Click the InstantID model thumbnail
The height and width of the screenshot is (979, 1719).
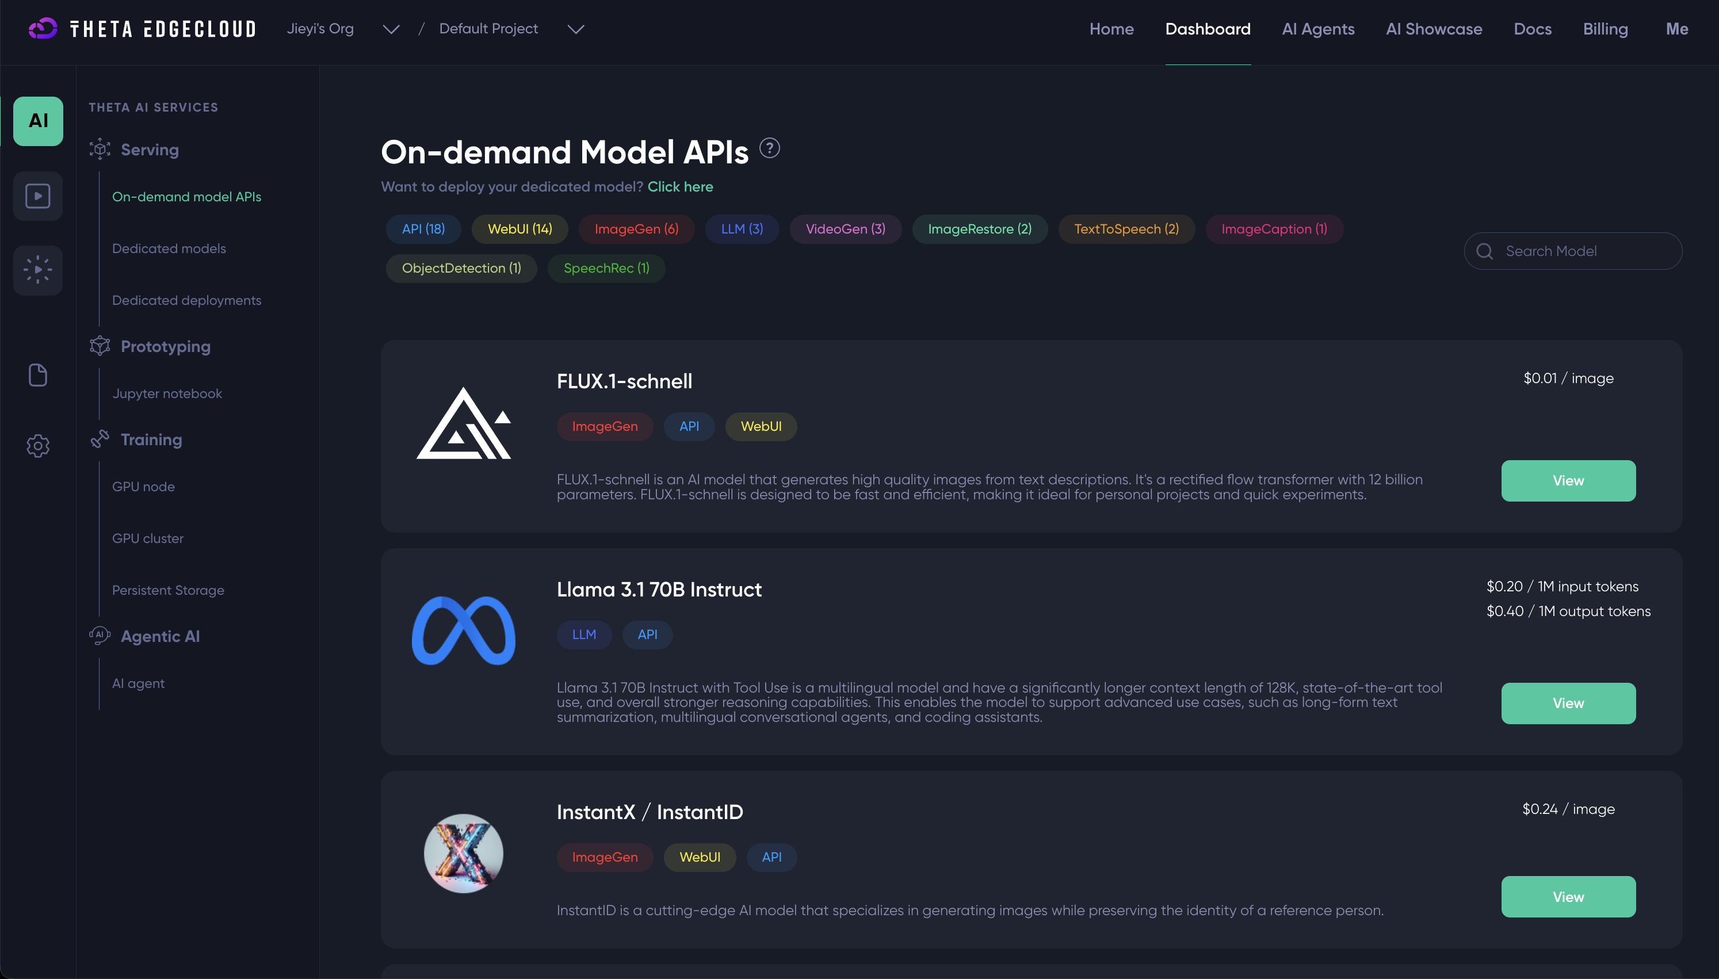point(463,853)
